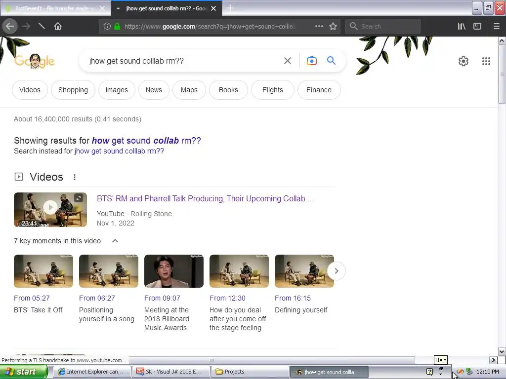This screenshot has height=379, width=506.
Task: Close the Google search results tab
Action: pos(213,8)
